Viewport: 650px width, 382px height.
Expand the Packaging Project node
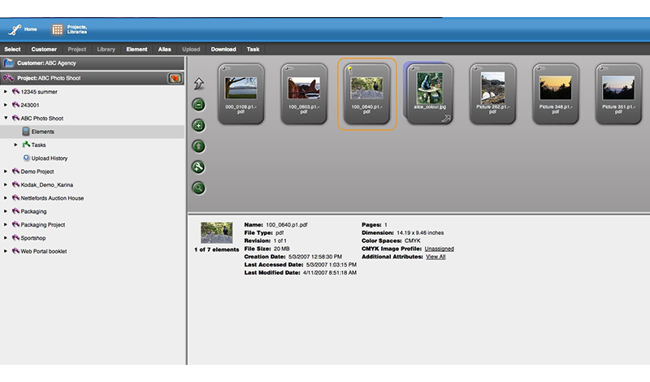[x=6, y=224]
